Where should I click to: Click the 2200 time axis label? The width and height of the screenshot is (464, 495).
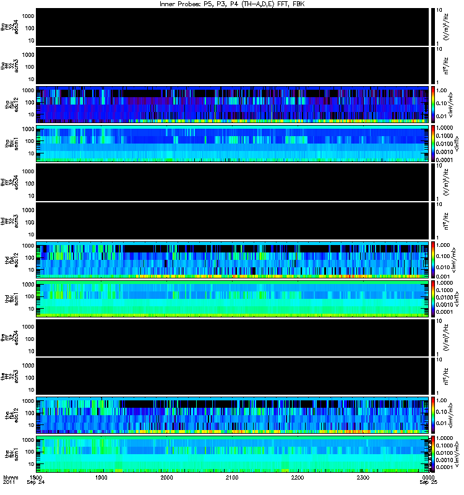[x=298, y=477]
